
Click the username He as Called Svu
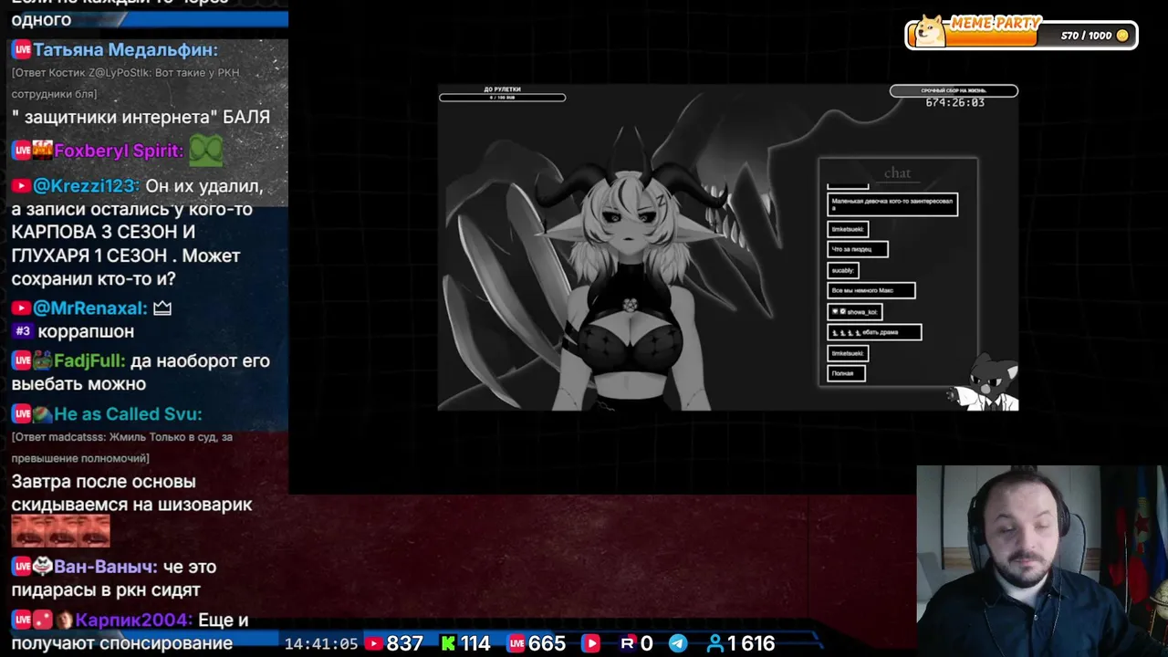pyautogui.click(x=128, y=414)
